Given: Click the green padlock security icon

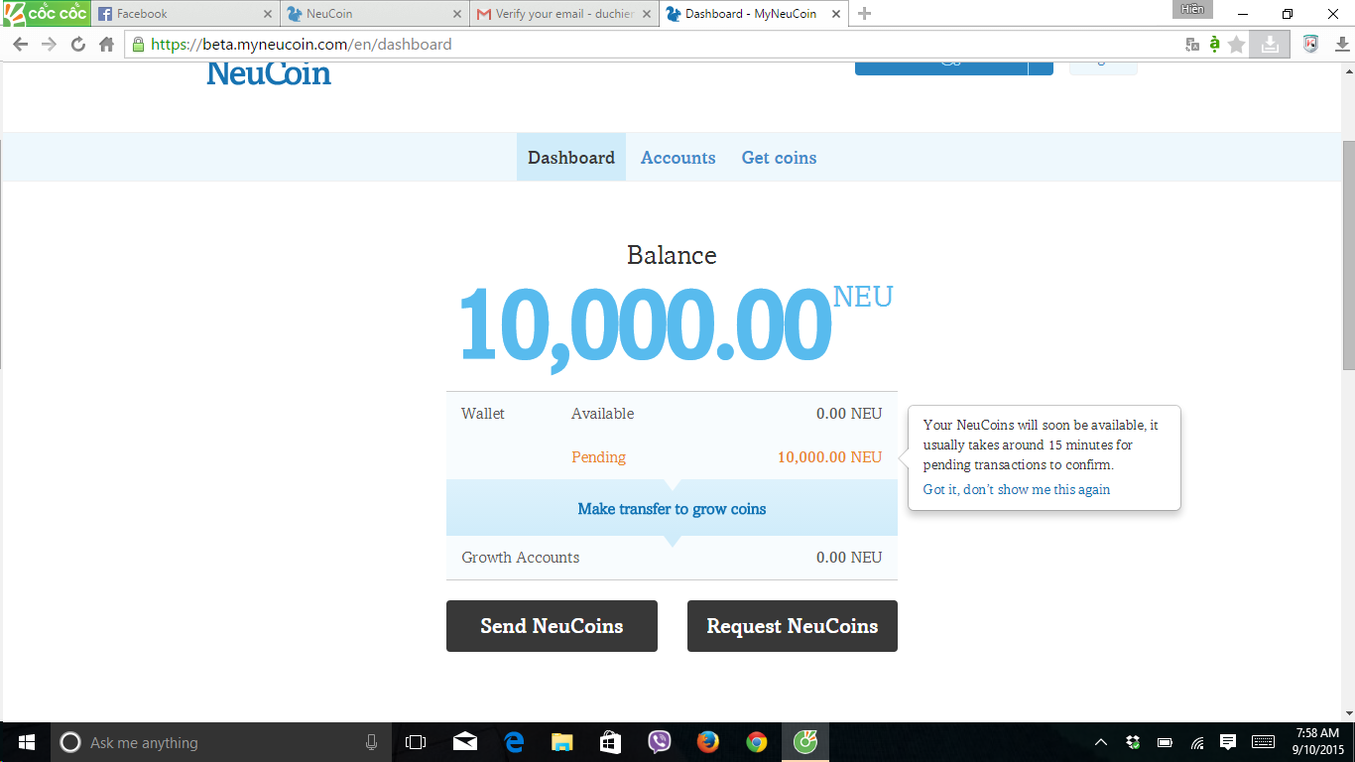Looking at the screenshot, I should tap(138, 45).
